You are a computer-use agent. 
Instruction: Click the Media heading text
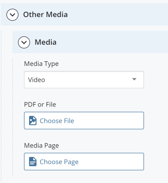46,42
